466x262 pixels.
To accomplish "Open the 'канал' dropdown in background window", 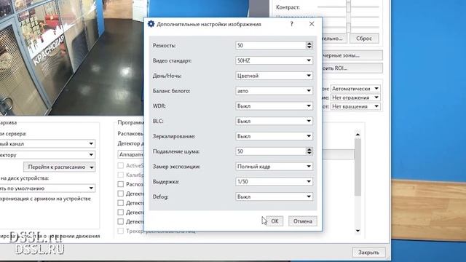I will coord(47,144).
